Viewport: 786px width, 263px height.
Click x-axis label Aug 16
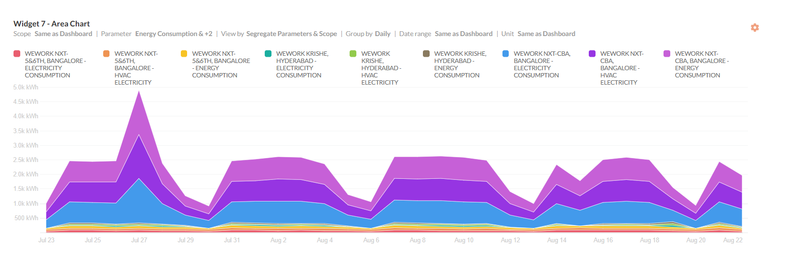(603, 240)
